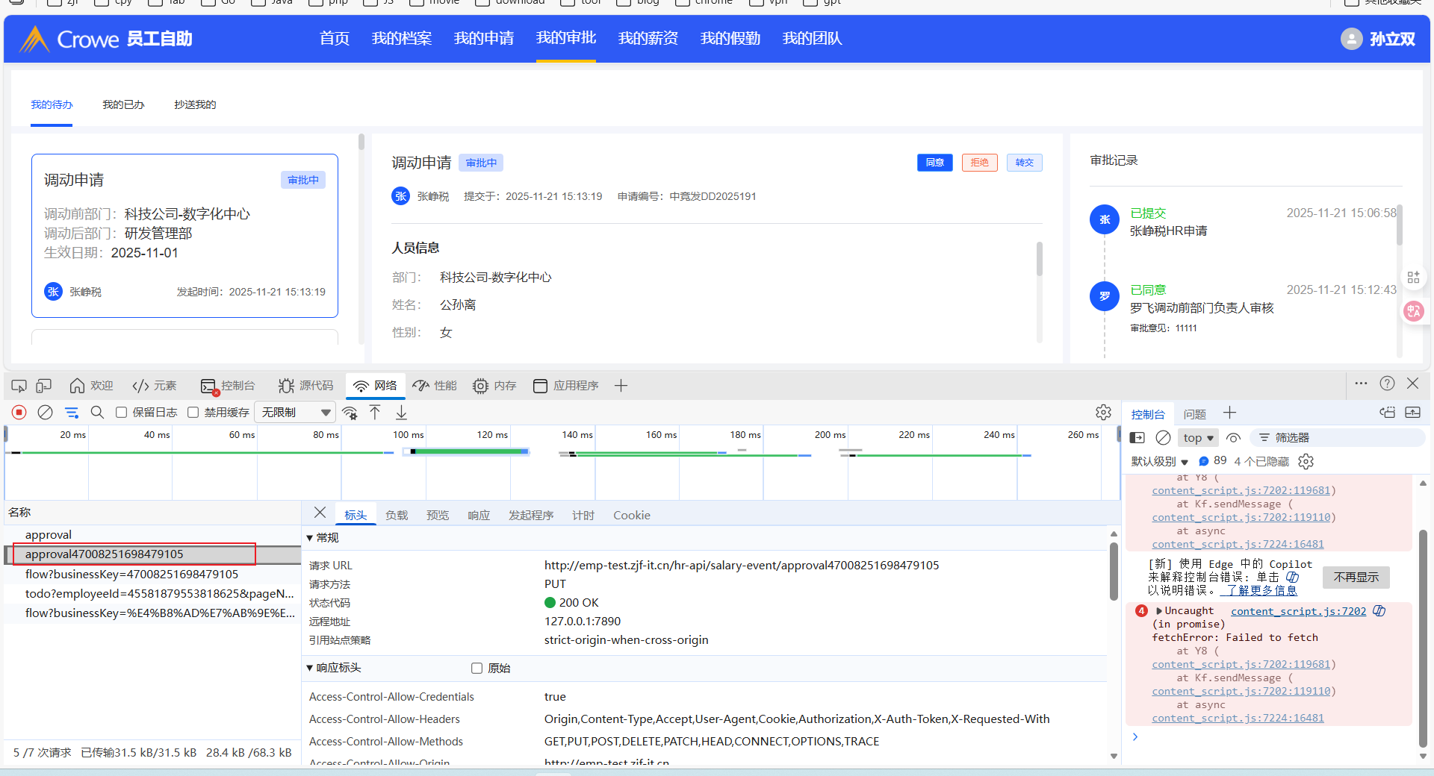
Task: Select the inspect element picker tool
Action: (19, 386)
